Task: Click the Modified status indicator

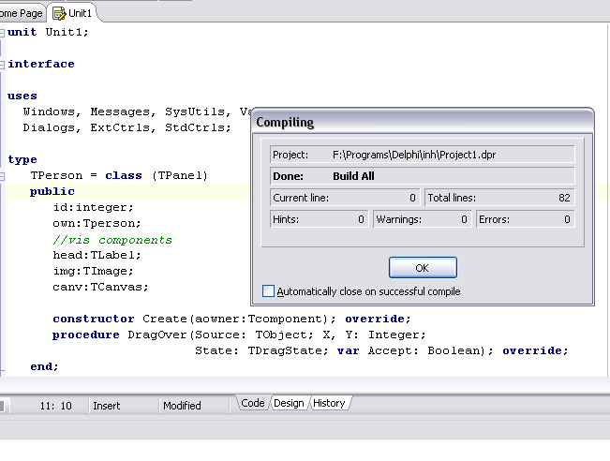Action: 182,406
